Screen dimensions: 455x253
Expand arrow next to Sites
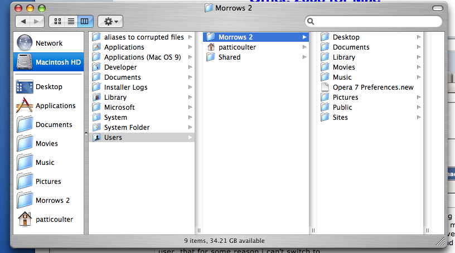(x=419, y=117)
